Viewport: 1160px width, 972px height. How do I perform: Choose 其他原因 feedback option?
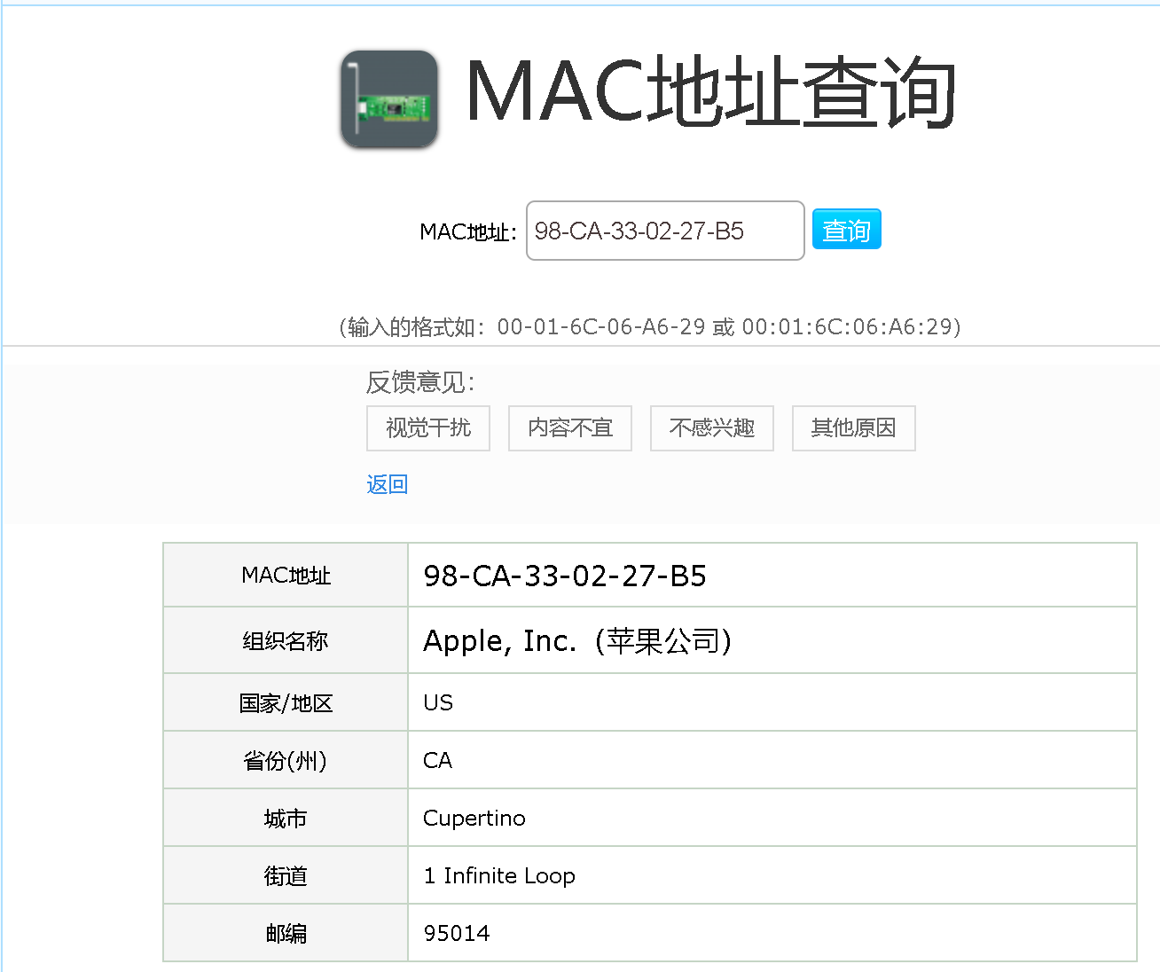coord(854,428)
